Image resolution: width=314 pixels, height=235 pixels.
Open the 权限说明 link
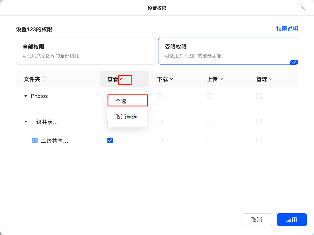(287, 29)
